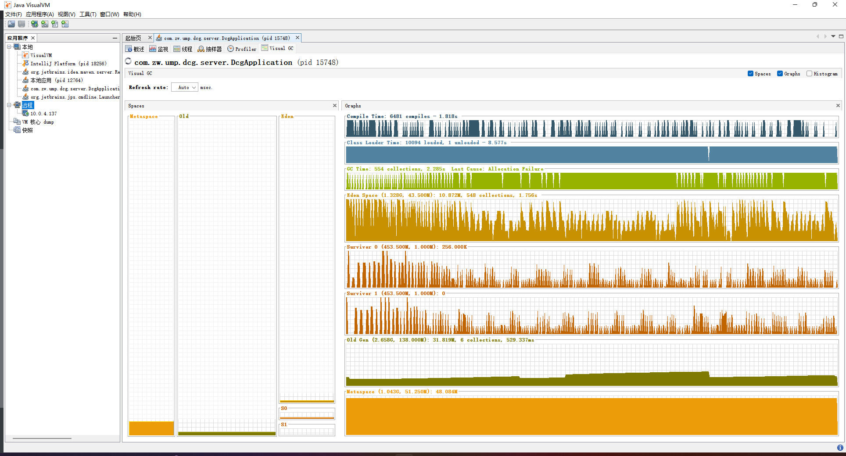Click the Add JMX Connection toolbar icon
This screenshot has height=456, width=846.
click(45, 24)
